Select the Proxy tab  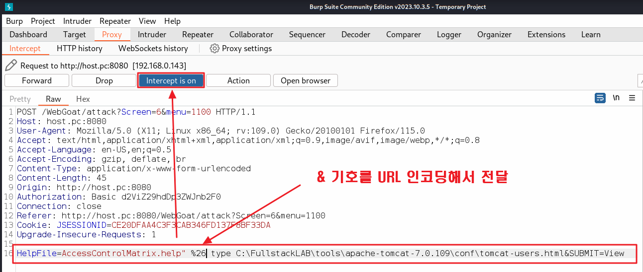point(112,34)
